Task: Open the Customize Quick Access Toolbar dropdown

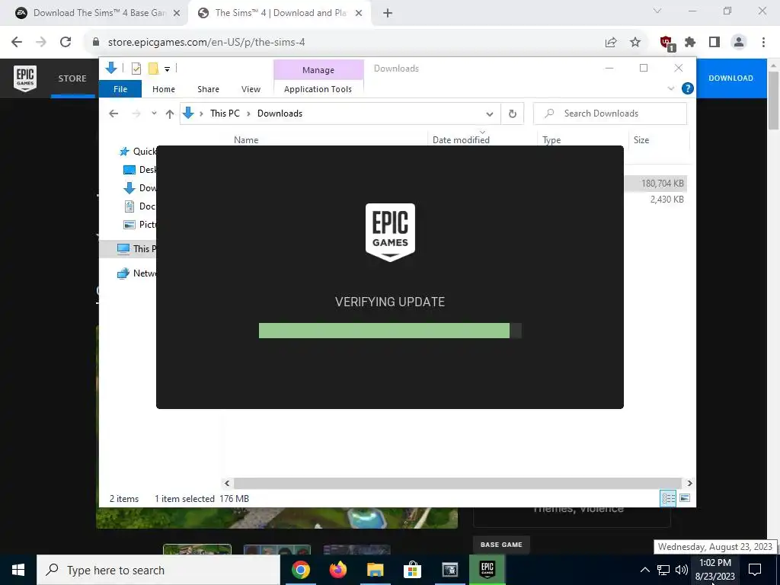Action: [x=167, y=69]
